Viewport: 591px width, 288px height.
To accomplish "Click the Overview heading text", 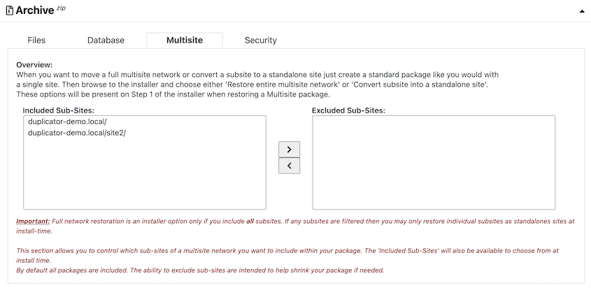I will pos(34,65).
